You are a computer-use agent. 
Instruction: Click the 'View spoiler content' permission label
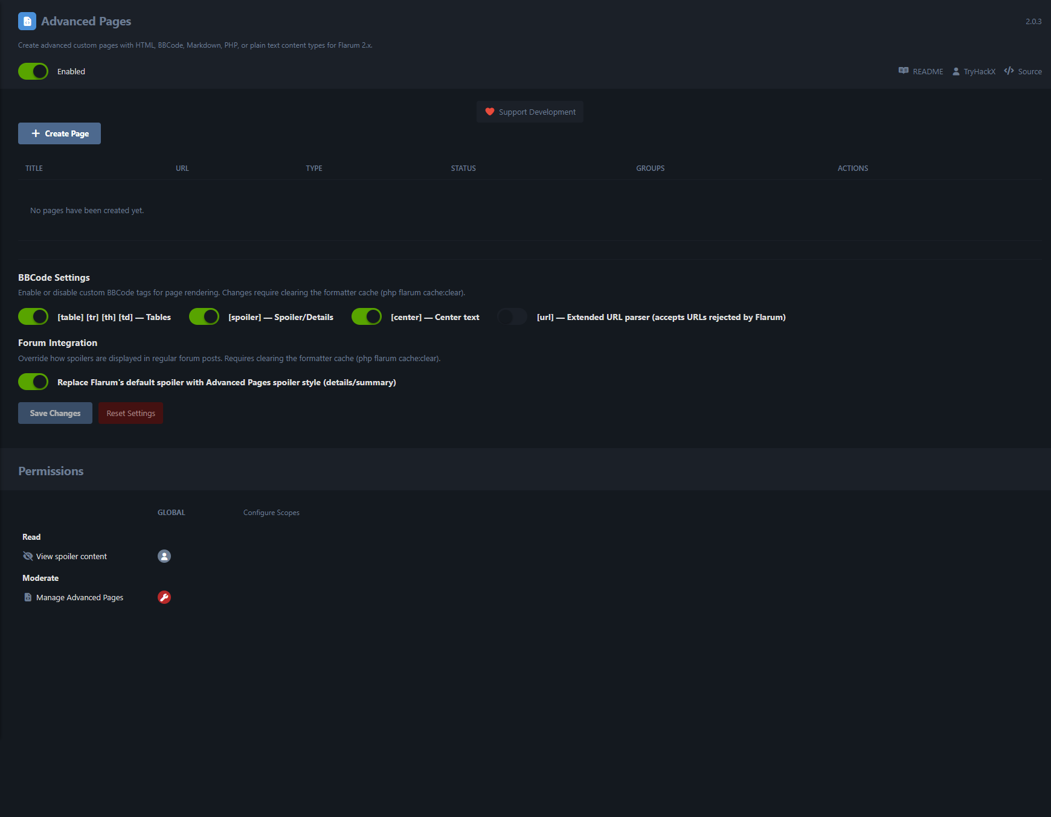pos(71,556)
